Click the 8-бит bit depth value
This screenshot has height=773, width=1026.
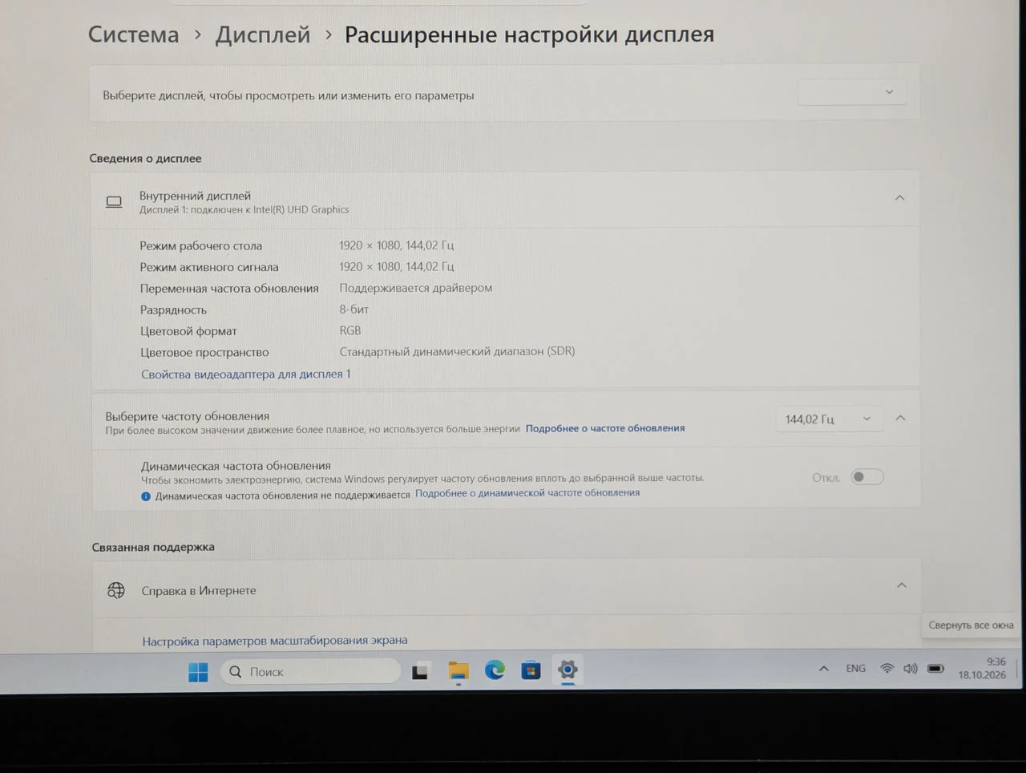[354, 309]
